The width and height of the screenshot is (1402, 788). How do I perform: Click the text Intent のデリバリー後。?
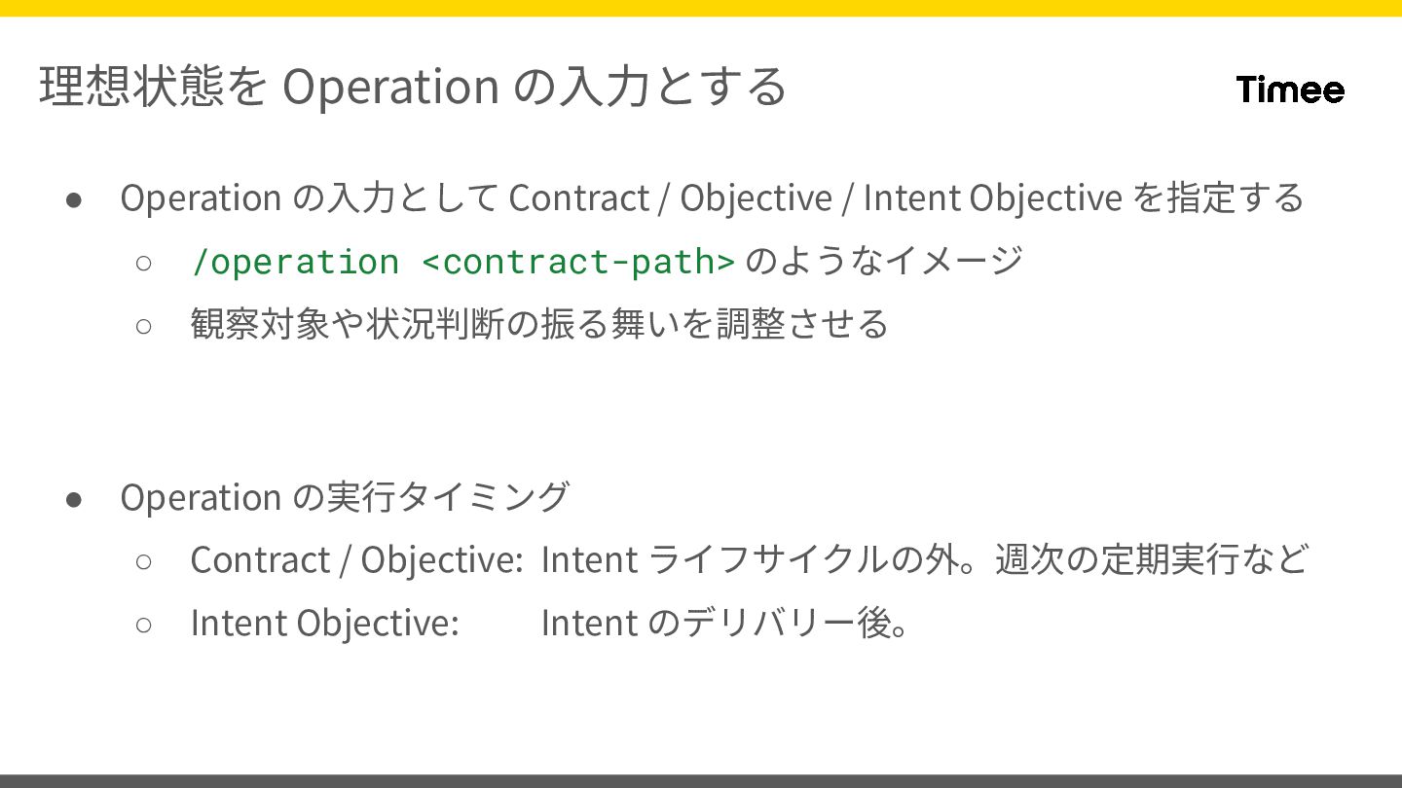coord(725,623)
